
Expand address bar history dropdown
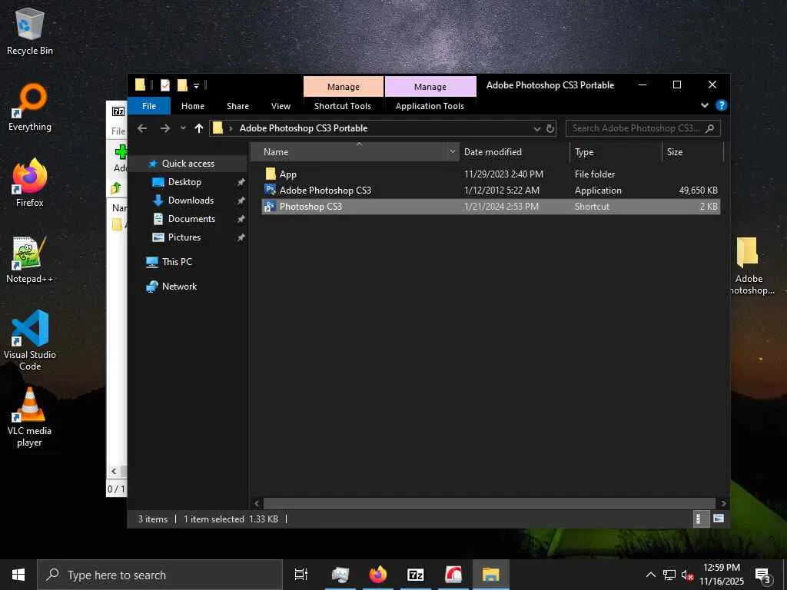click(x=536, y=129)
